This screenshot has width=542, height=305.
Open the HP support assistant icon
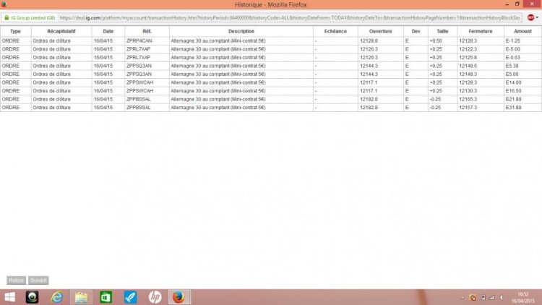click(155, 297)
